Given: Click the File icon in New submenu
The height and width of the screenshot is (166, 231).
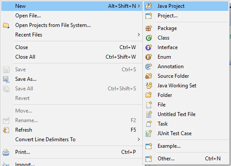Looking at the screenshot, I should tap(148, 105).
